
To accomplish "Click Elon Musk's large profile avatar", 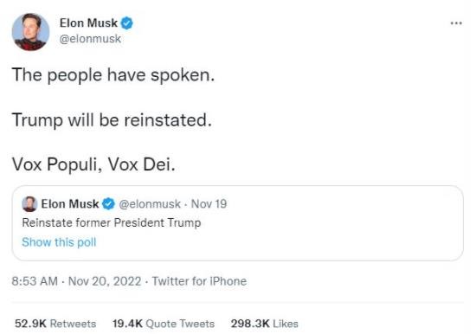I will [x=30, y=31].
